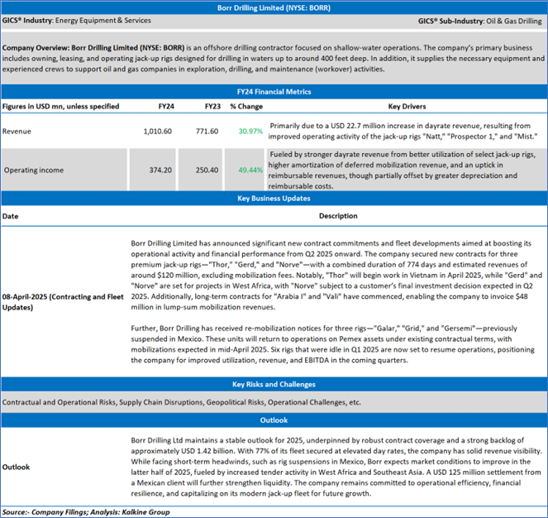Viewport: 548px width, 518px height.
Task: Click the Key Risks and Challenges header
Action: point(274,384)
